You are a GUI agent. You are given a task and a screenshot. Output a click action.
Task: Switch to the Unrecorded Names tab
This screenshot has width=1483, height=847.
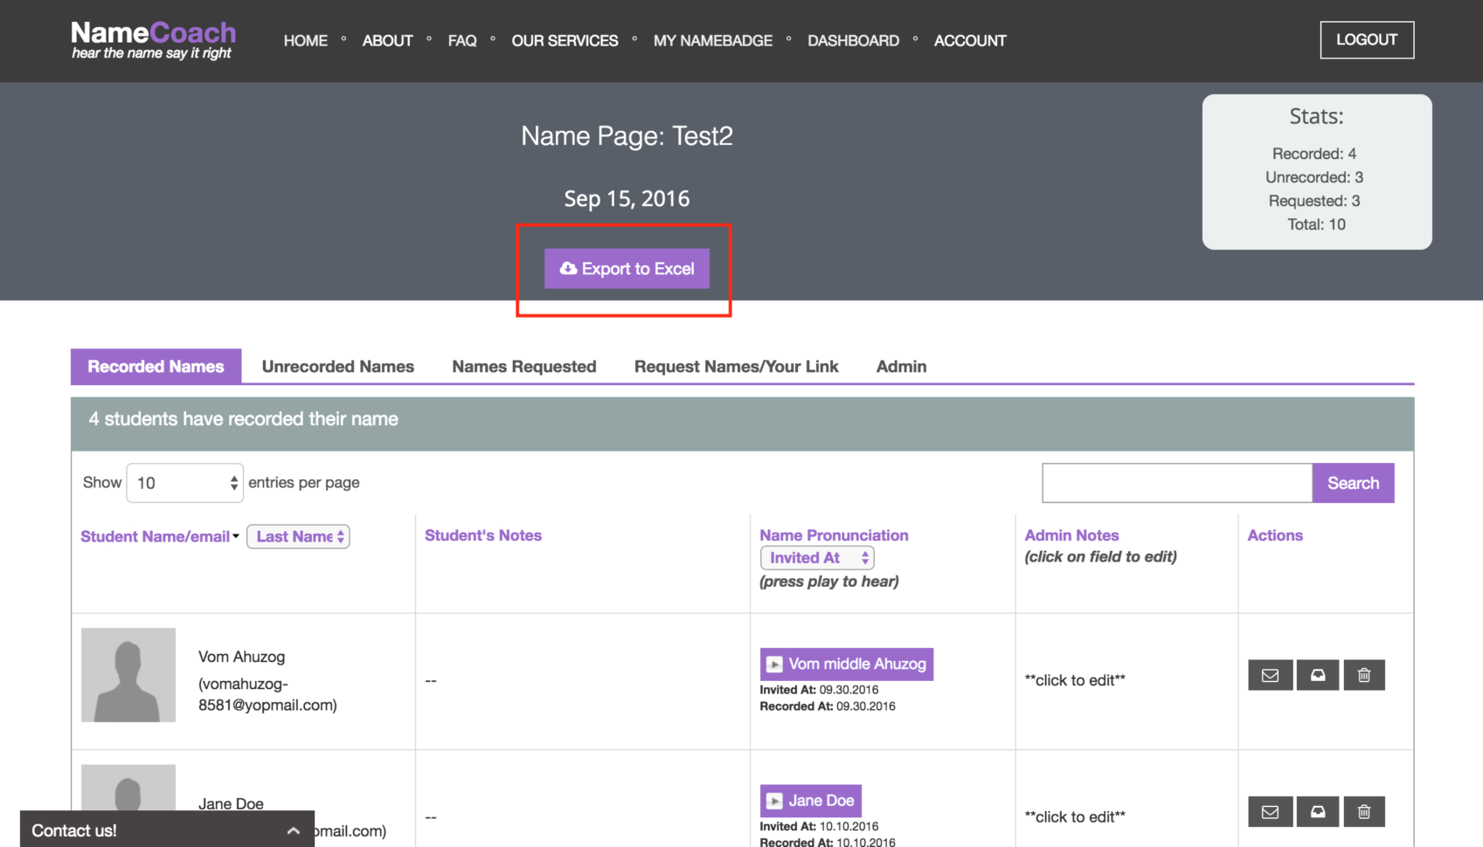[x=337, y=366]
